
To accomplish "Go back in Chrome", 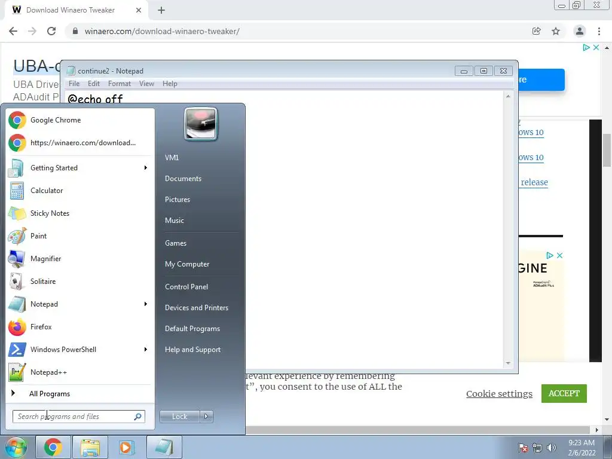I will tap(13, 31).
